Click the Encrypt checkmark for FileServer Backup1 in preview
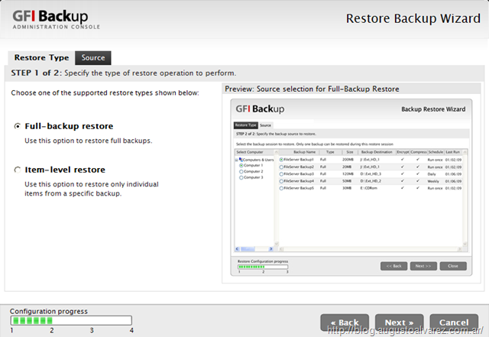Screen dimensions: 489x337 point(402,159)
